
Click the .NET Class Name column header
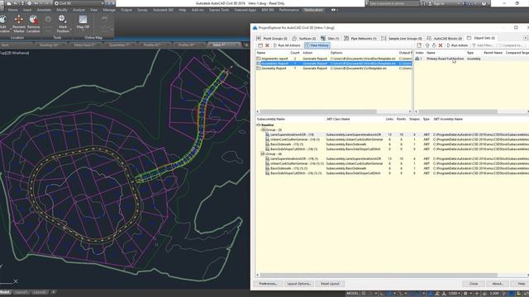click(x=338, y=119)
